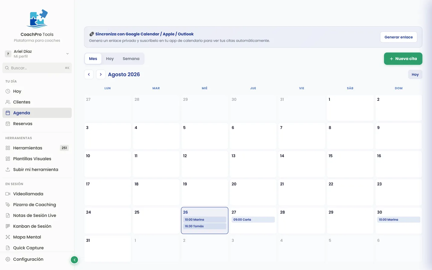
Task: Switch to the Mes view tab
Action: coord(93,59)
